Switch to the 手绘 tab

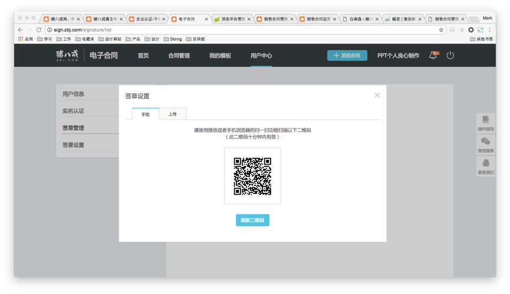pyautogui.click(x=146, y=114)
